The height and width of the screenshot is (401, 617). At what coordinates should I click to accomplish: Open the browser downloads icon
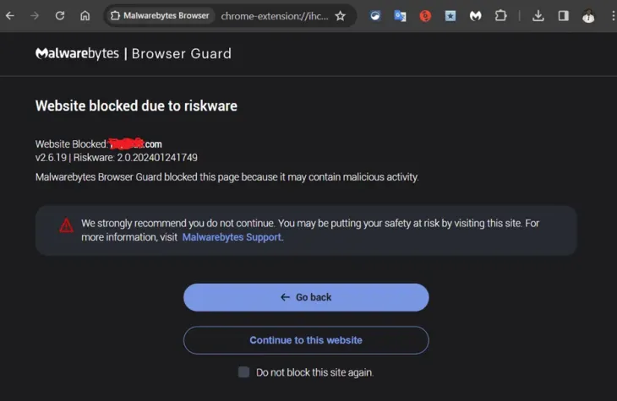tap(538, 16)
